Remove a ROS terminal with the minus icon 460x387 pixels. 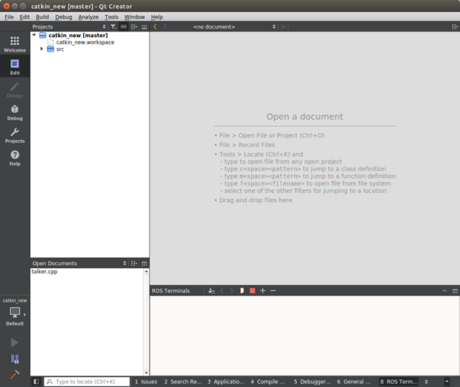tap(273, 290)
